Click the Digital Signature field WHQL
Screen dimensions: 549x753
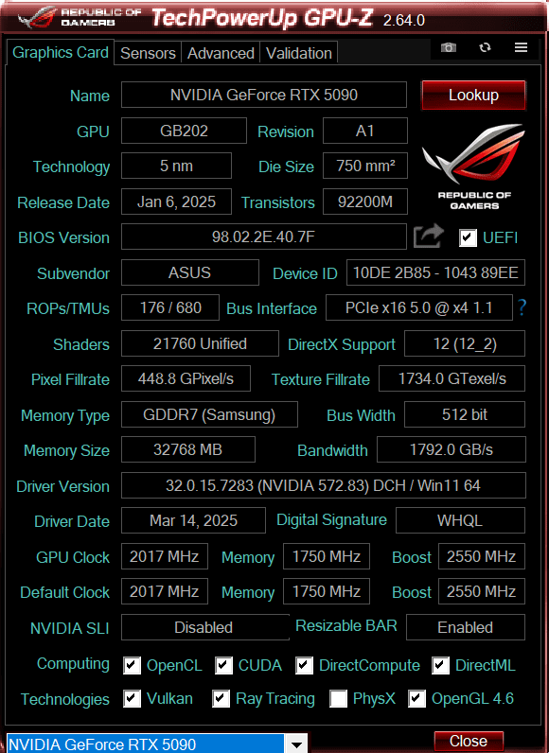[x=460, y=520]
